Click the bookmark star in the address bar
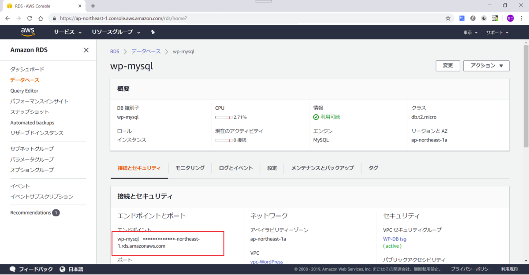The width and height of the screenshot is (529, 275). pos(447,18)
